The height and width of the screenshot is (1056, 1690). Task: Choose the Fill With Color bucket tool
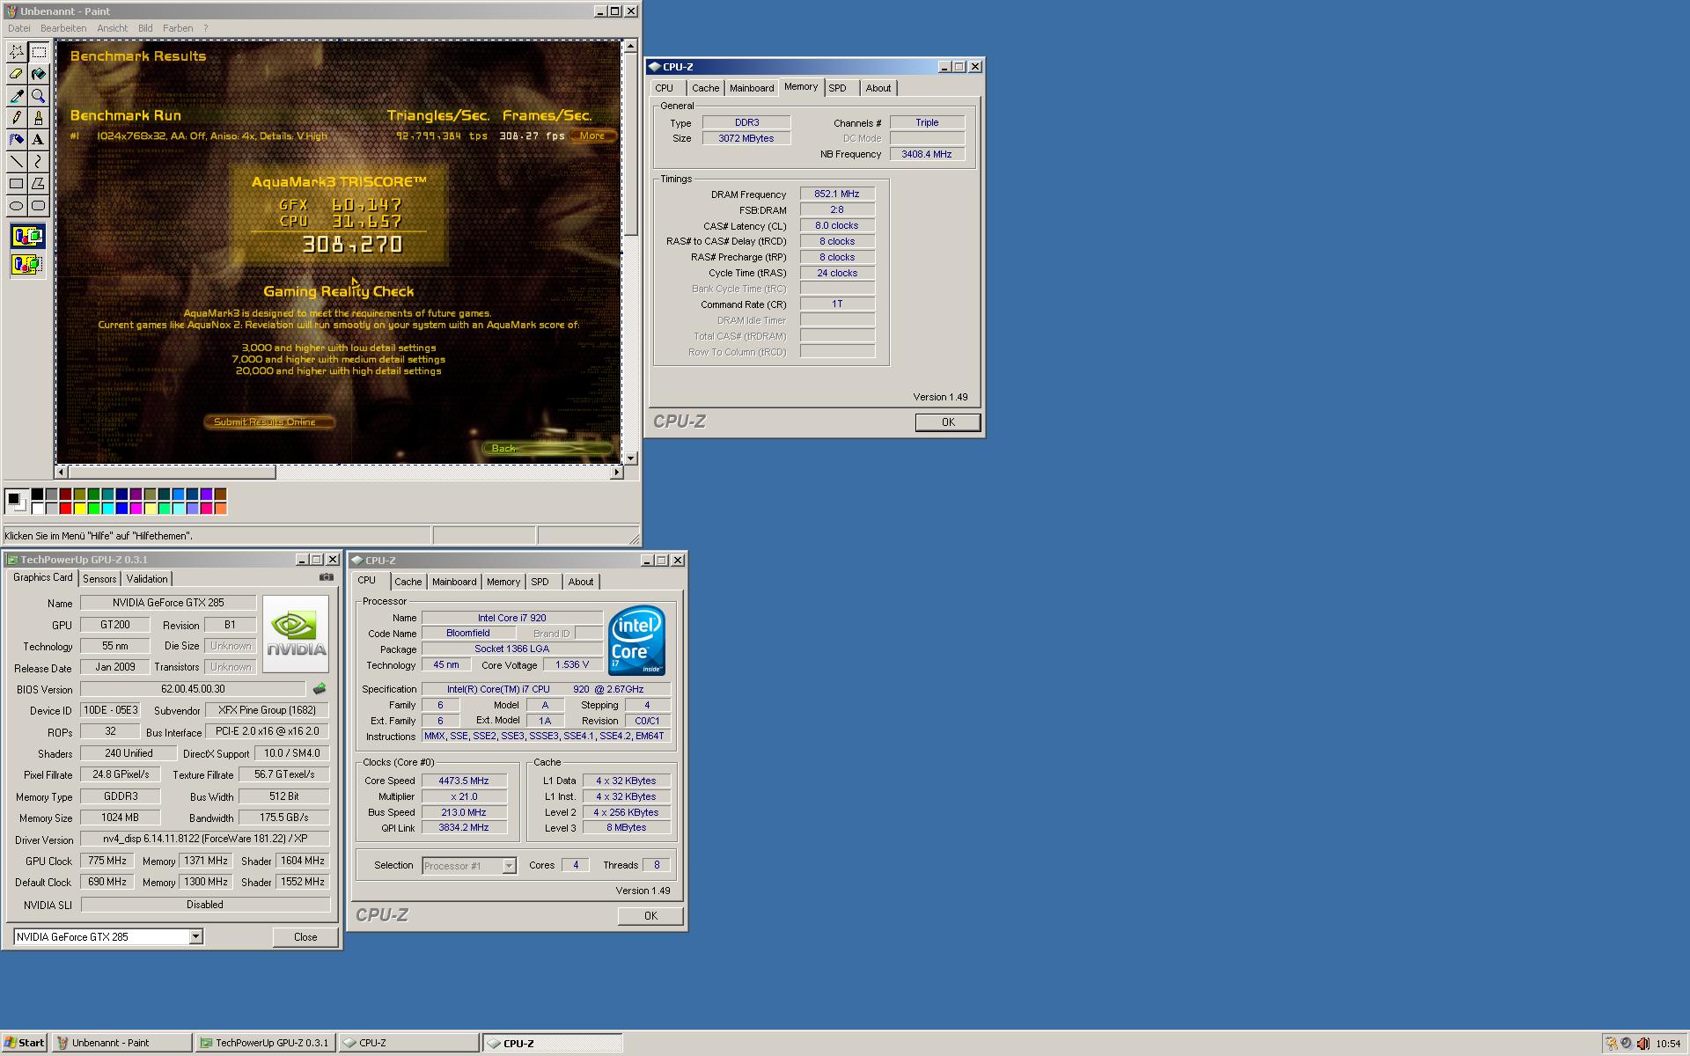(38, 74)
